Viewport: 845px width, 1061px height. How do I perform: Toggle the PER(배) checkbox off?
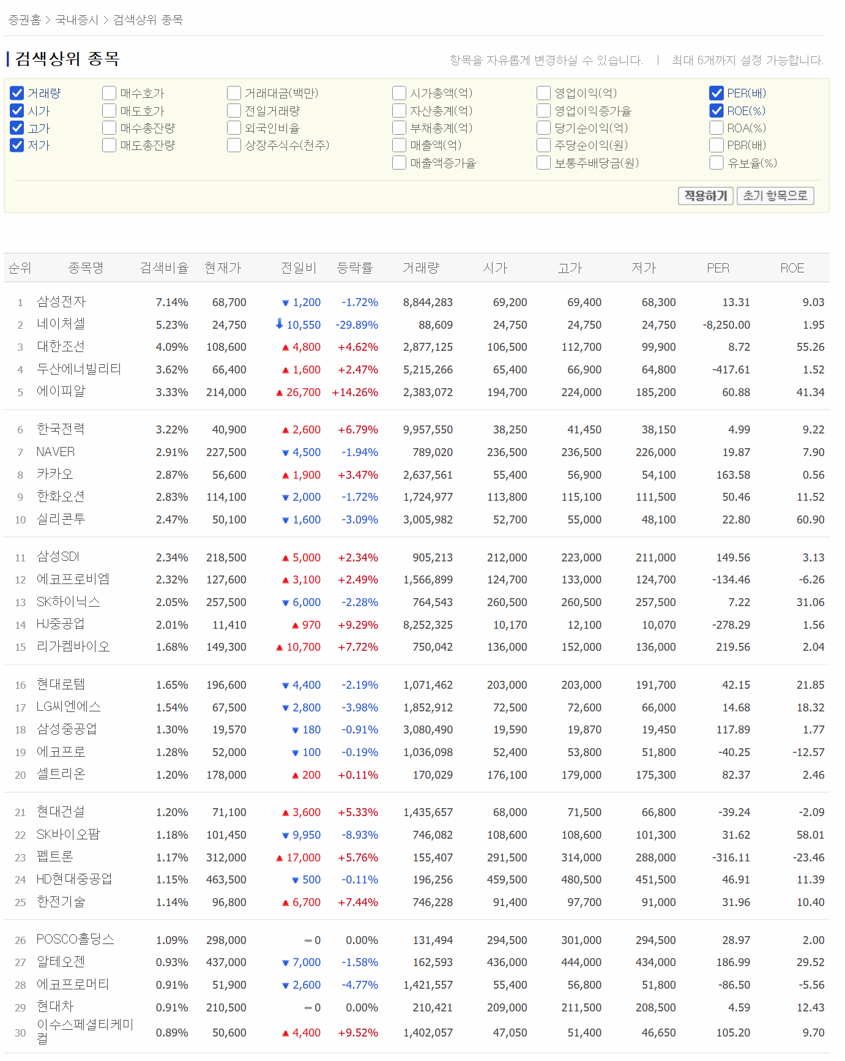717,93
